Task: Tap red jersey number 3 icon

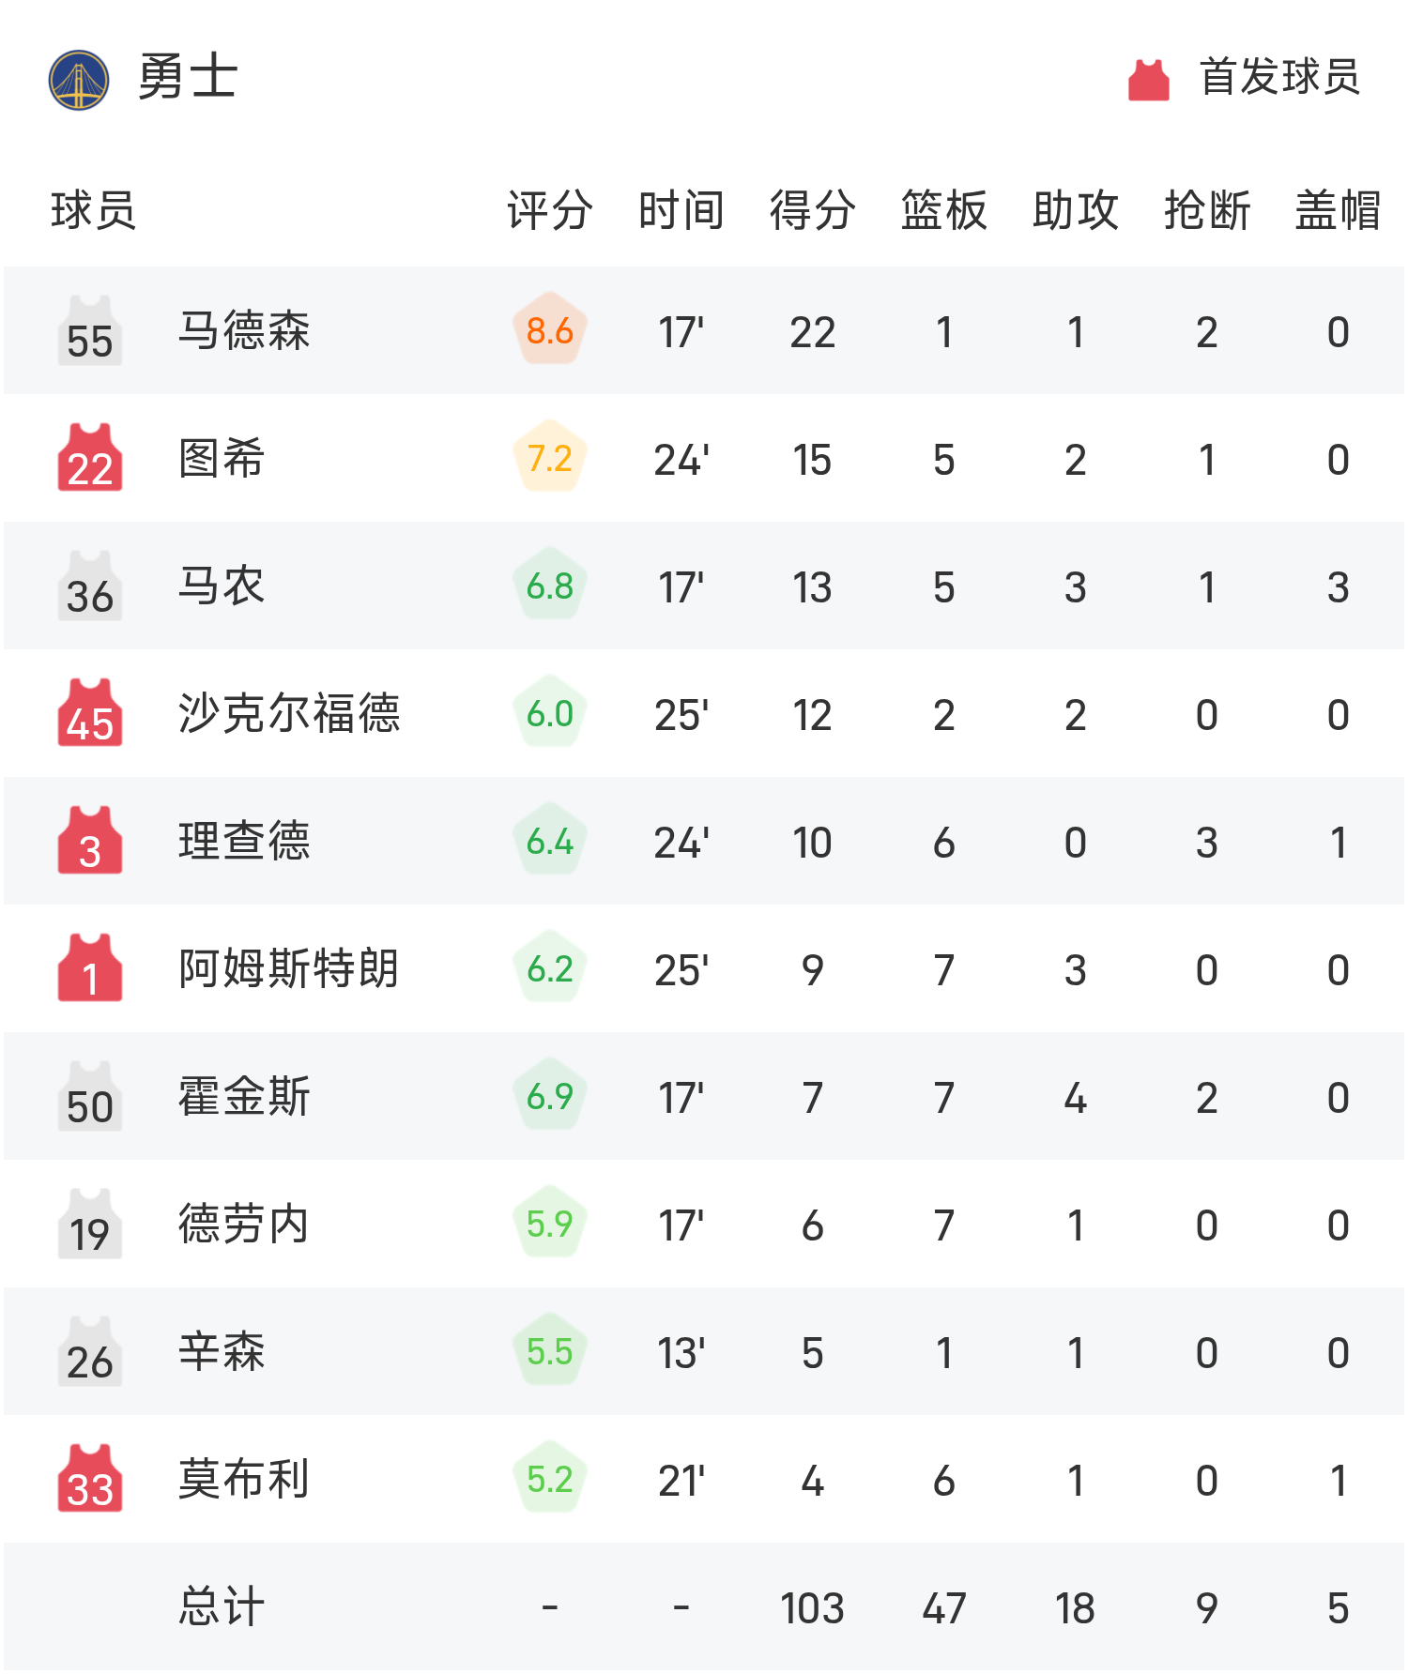Action: (90, 841)
